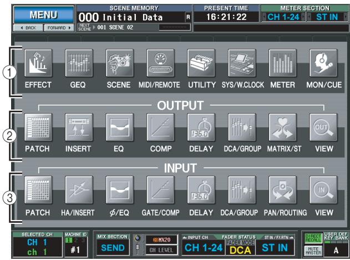The image size is (350, 260).
Task: Open the OUTPUT COMP icon
Action: (x=160, y=127)
